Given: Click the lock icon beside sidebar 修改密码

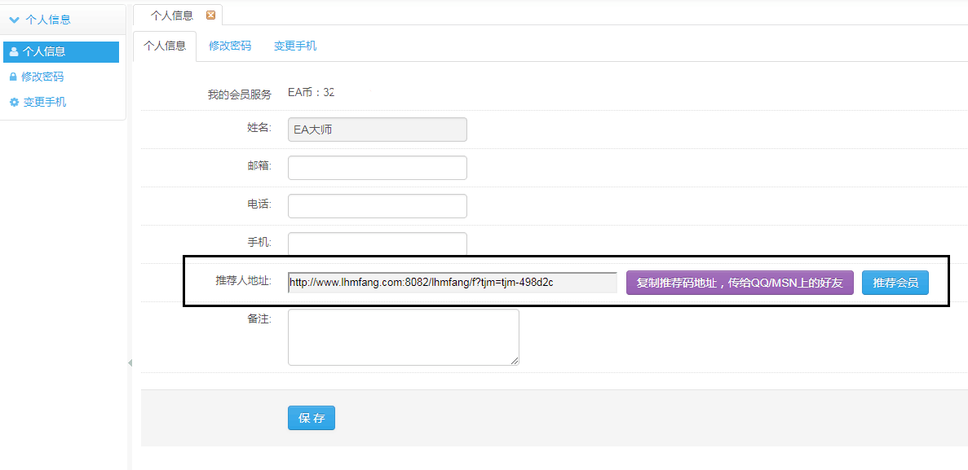Looking at the screenshot, I should [13, 77].
